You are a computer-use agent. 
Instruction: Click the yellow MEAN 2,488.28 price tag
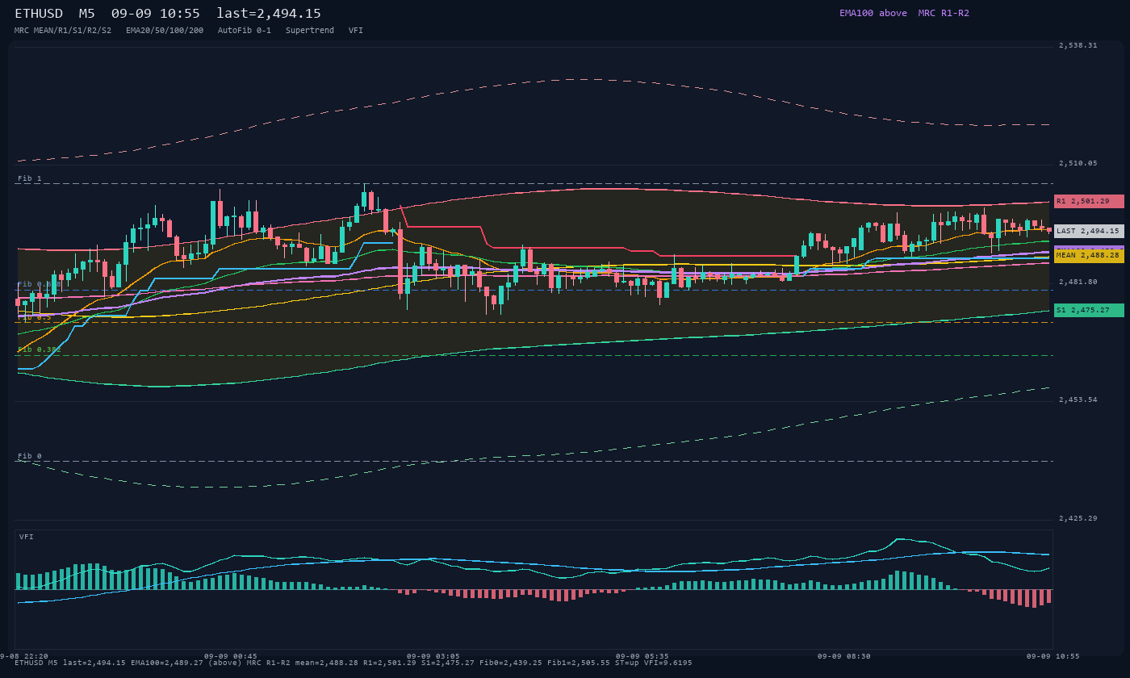pyautogui.click(x=1089, y=255)
